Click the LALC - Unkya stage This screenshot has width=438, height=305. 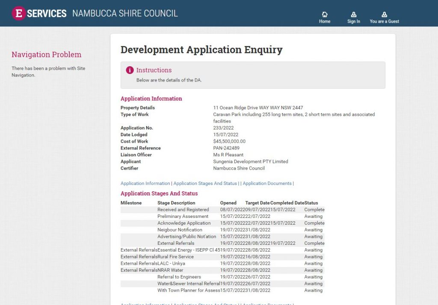tap(171, 264)
